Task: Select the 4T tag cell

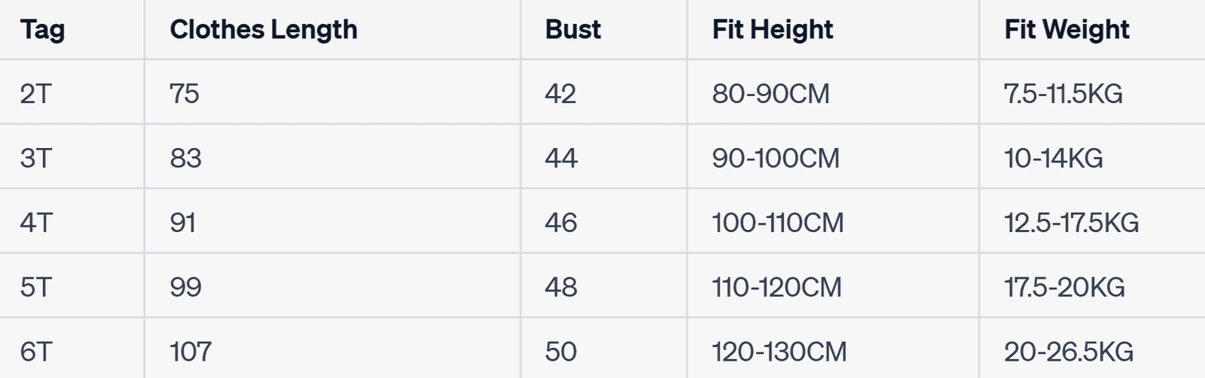Action: click(35, 222)
